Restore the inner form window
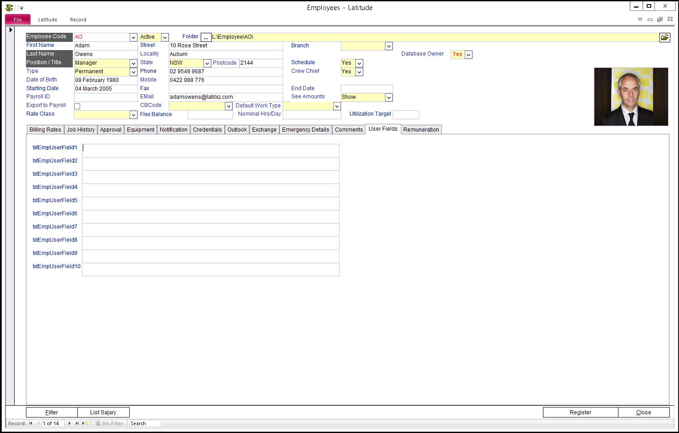 click(x=660, y=20)
